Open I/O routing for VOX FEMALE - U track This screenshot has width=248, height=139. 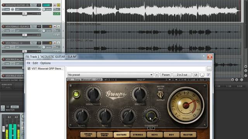39,43
